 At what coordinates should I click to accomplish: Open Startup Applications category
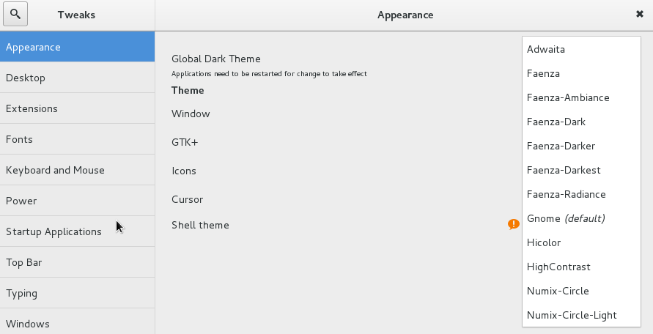coord(78,231)
